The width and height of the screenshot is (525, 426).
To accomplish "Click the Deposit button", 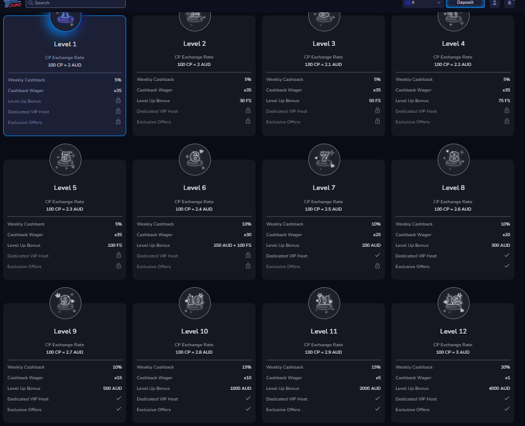I will click(465, 3).
